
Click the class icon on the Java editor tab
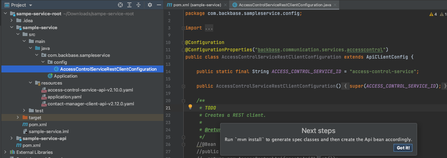tap(235, 5)
